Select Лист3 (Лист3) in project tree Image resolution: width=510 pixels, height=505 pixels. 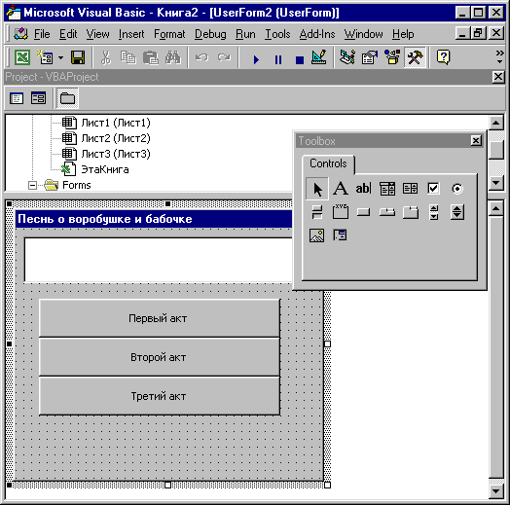click(x=116, y=154)
